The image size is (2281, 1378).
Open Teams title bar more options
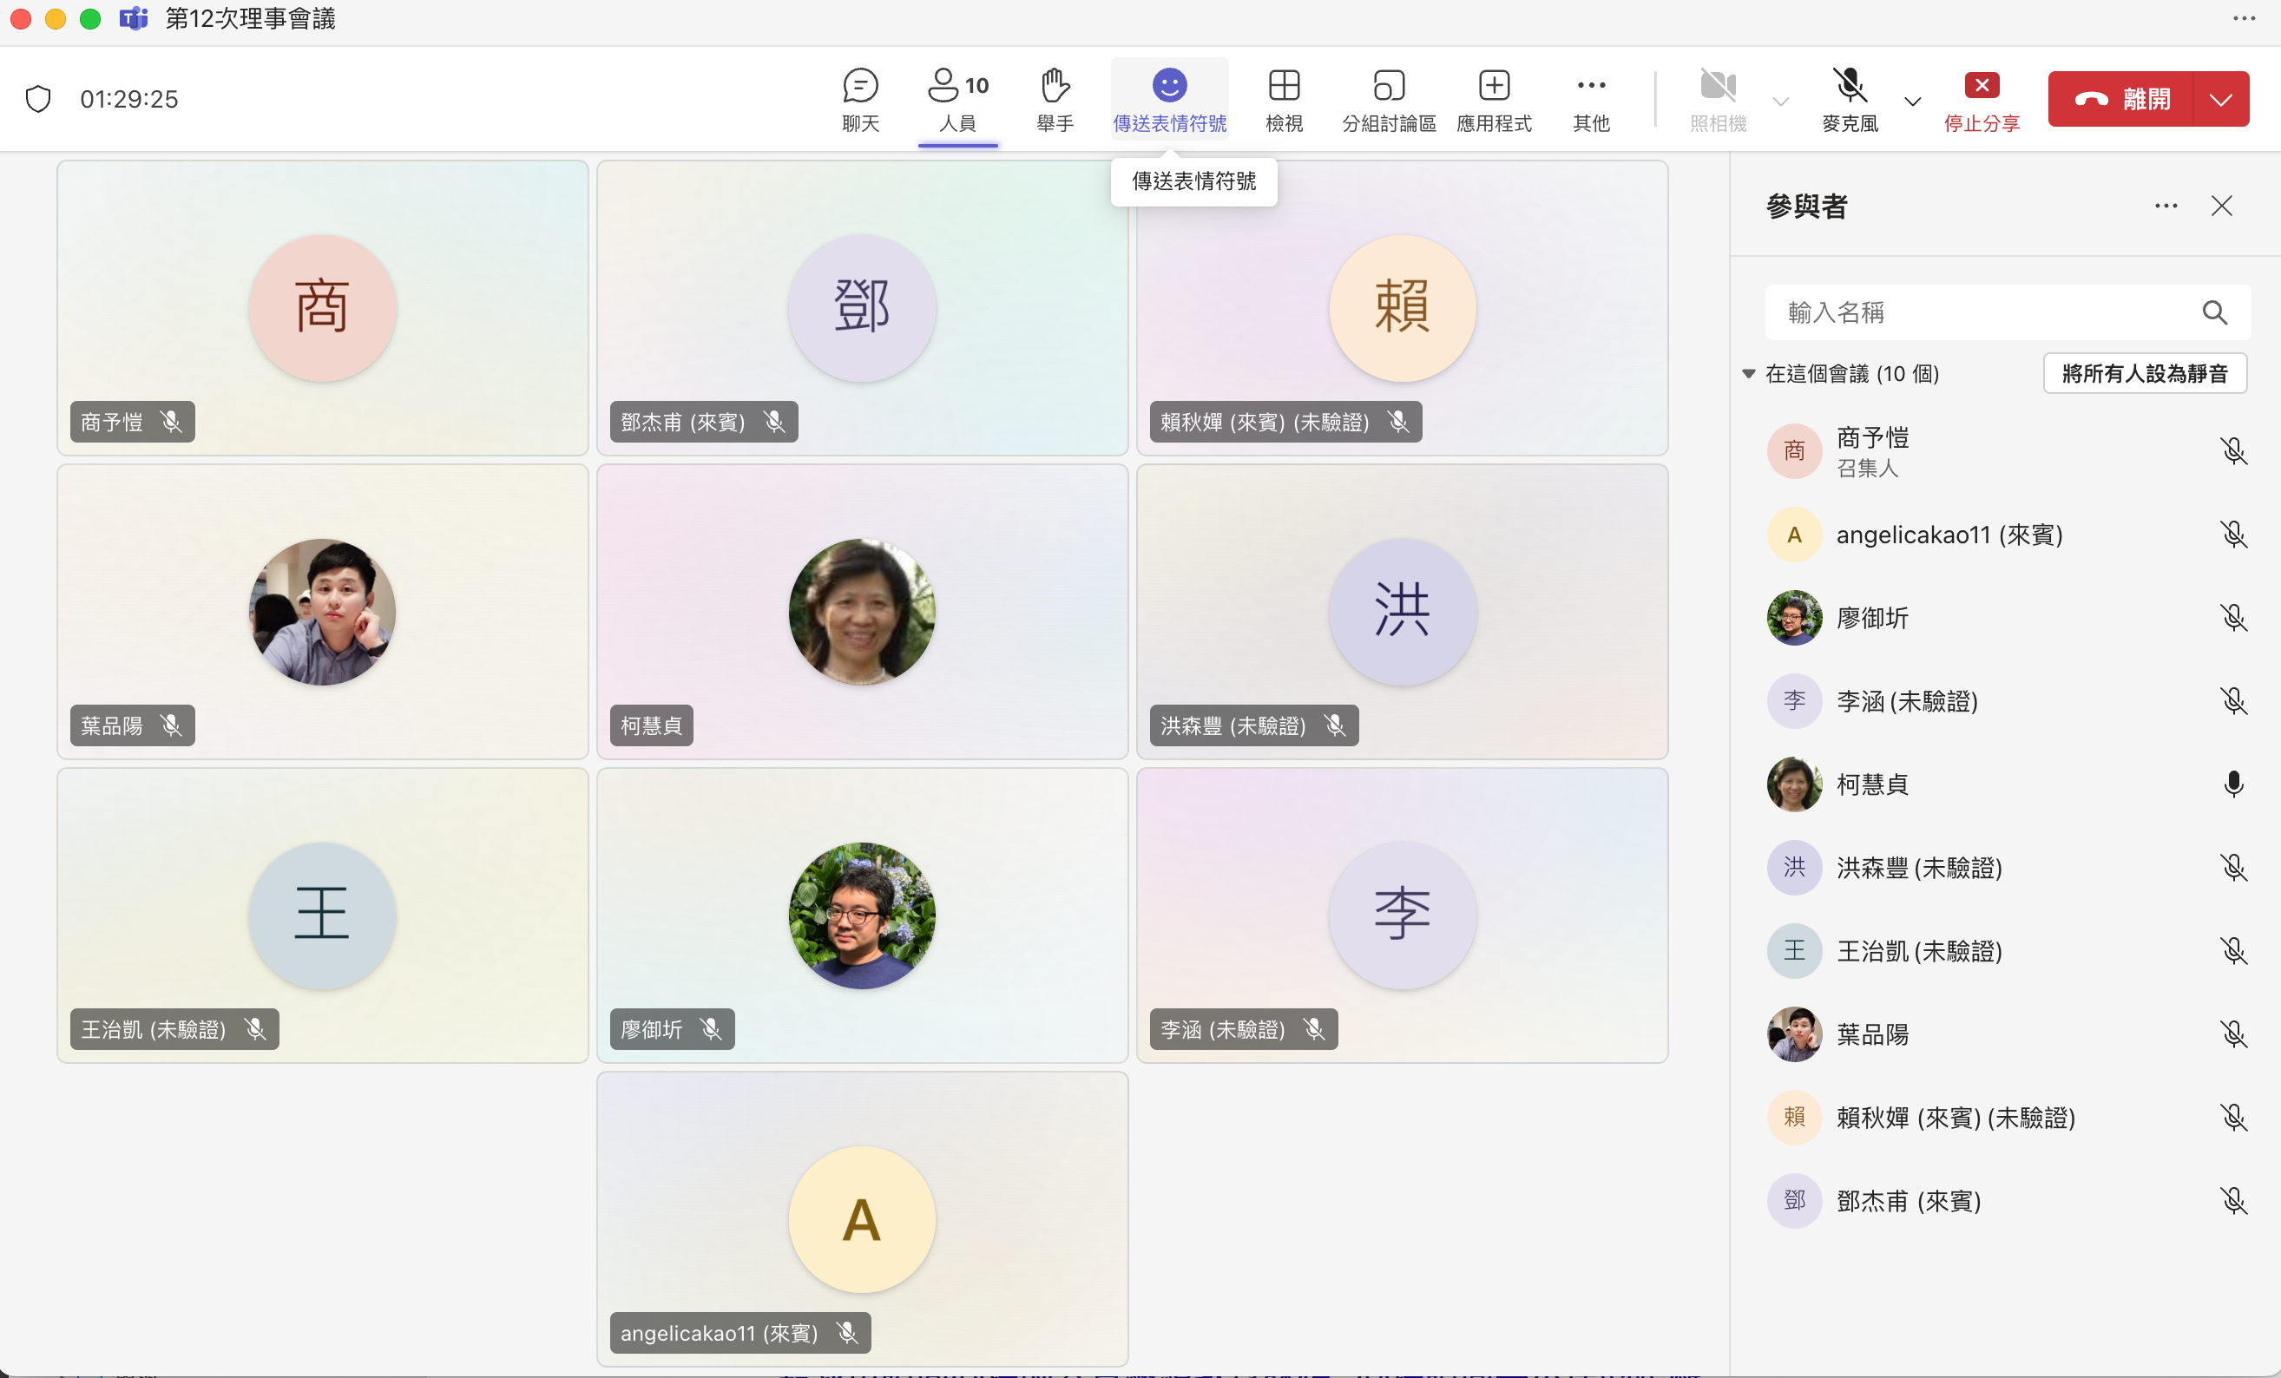pyautogui.click(x=2244, y=18)
